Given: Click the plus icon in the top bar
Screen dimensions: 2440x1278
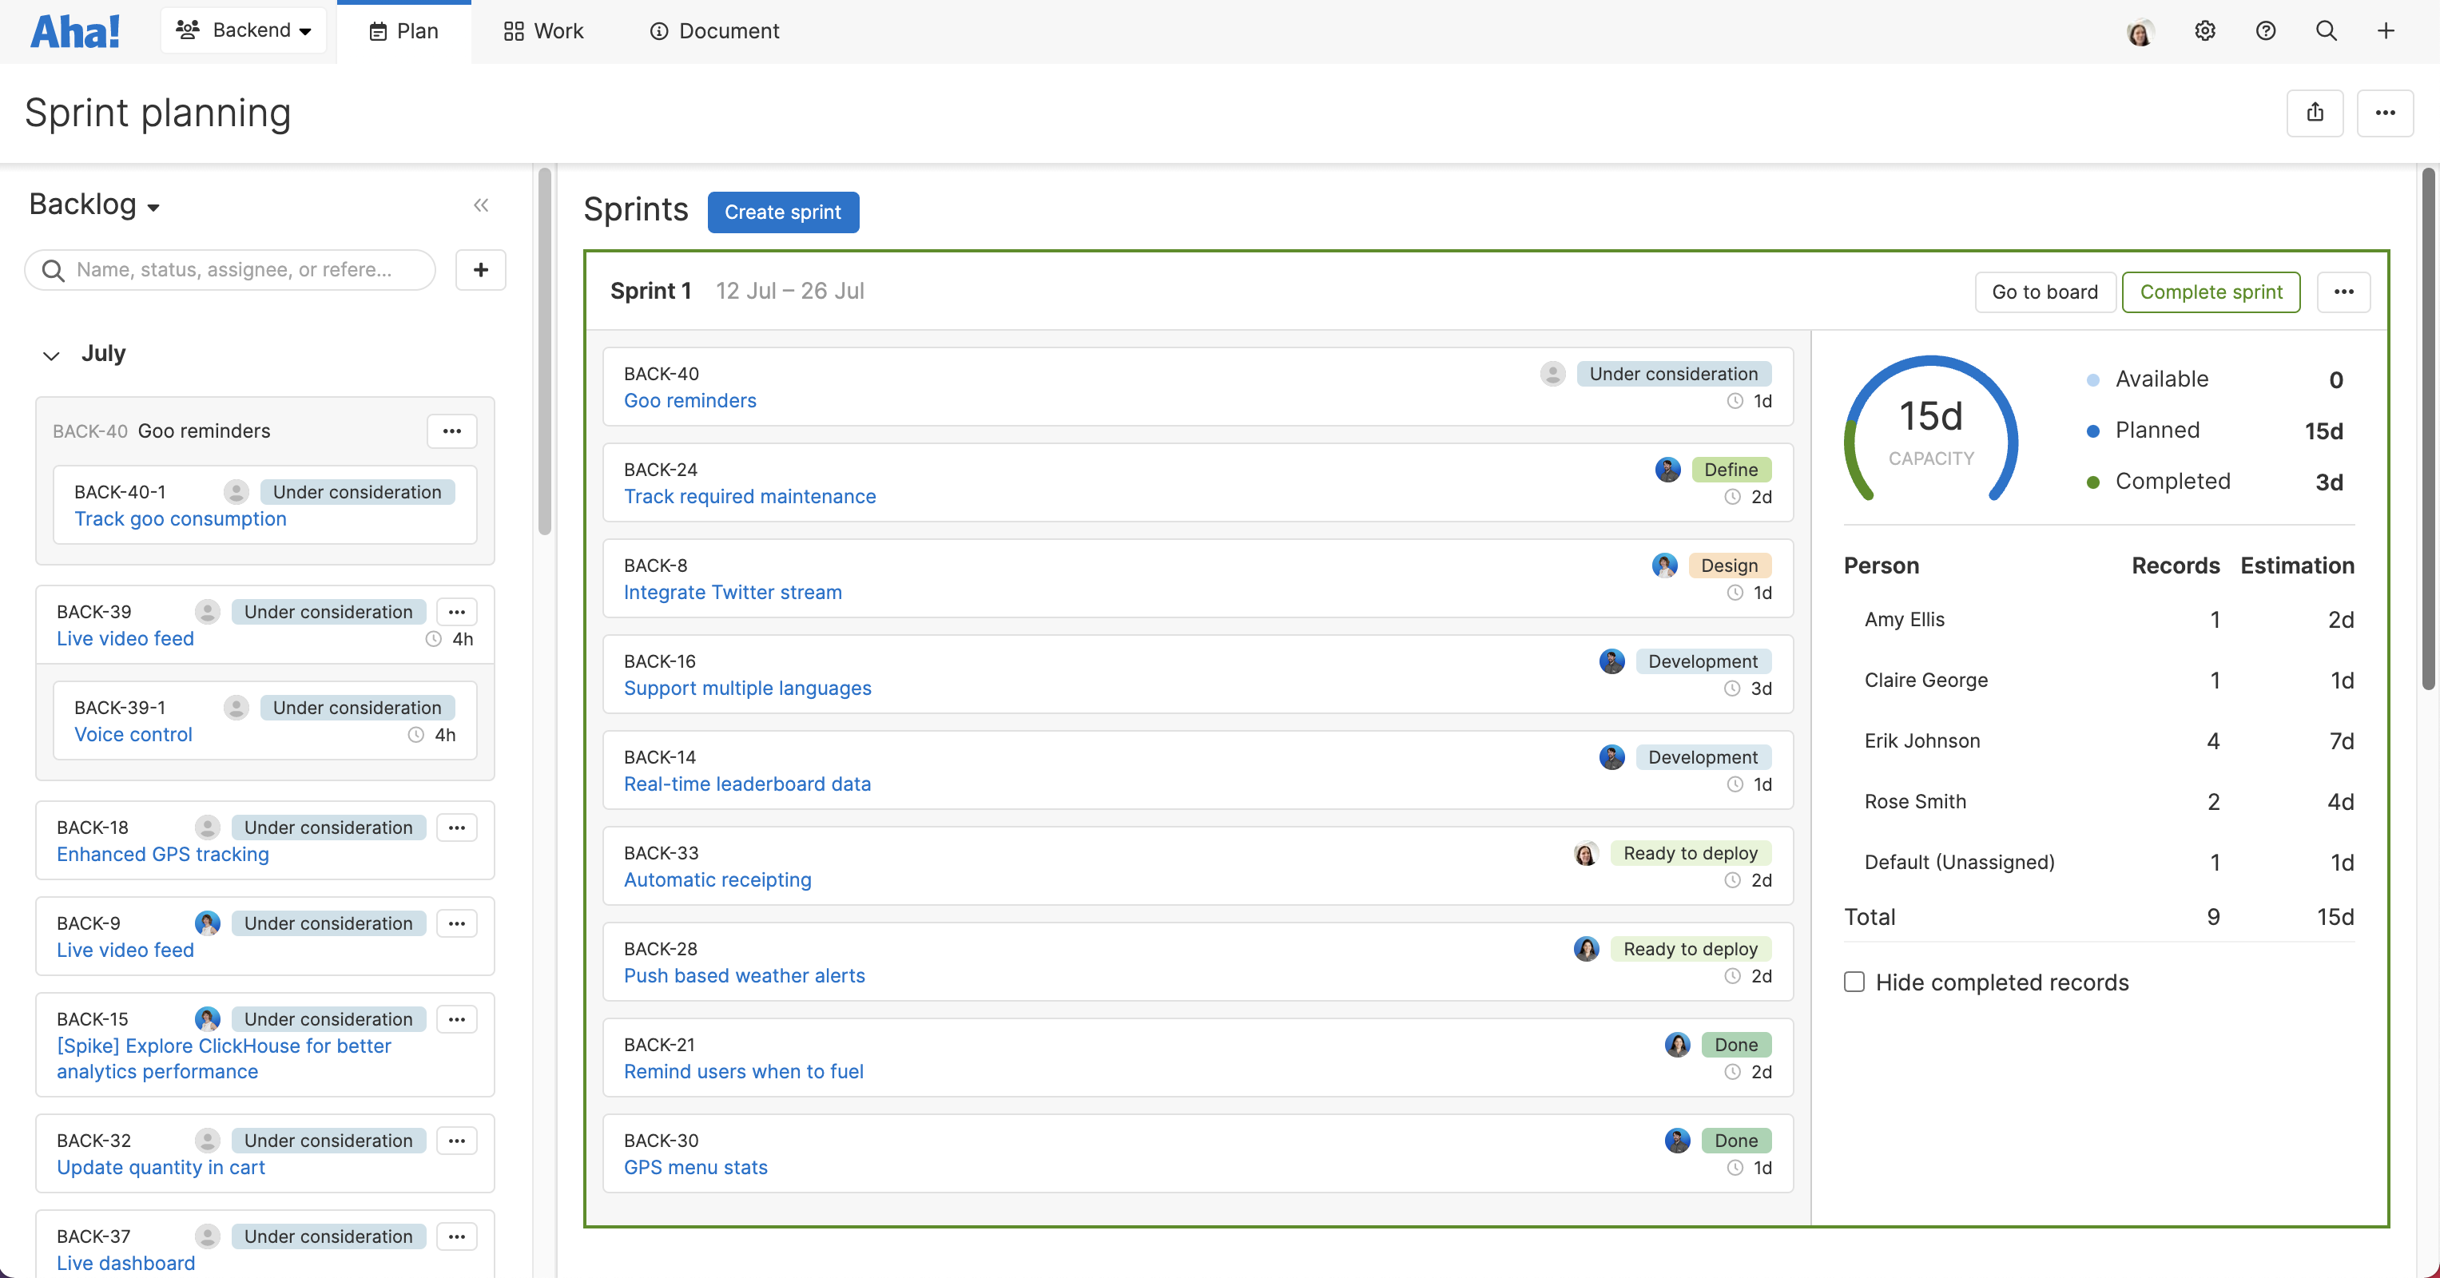Looking at the screenshot, I should 2386,30.
